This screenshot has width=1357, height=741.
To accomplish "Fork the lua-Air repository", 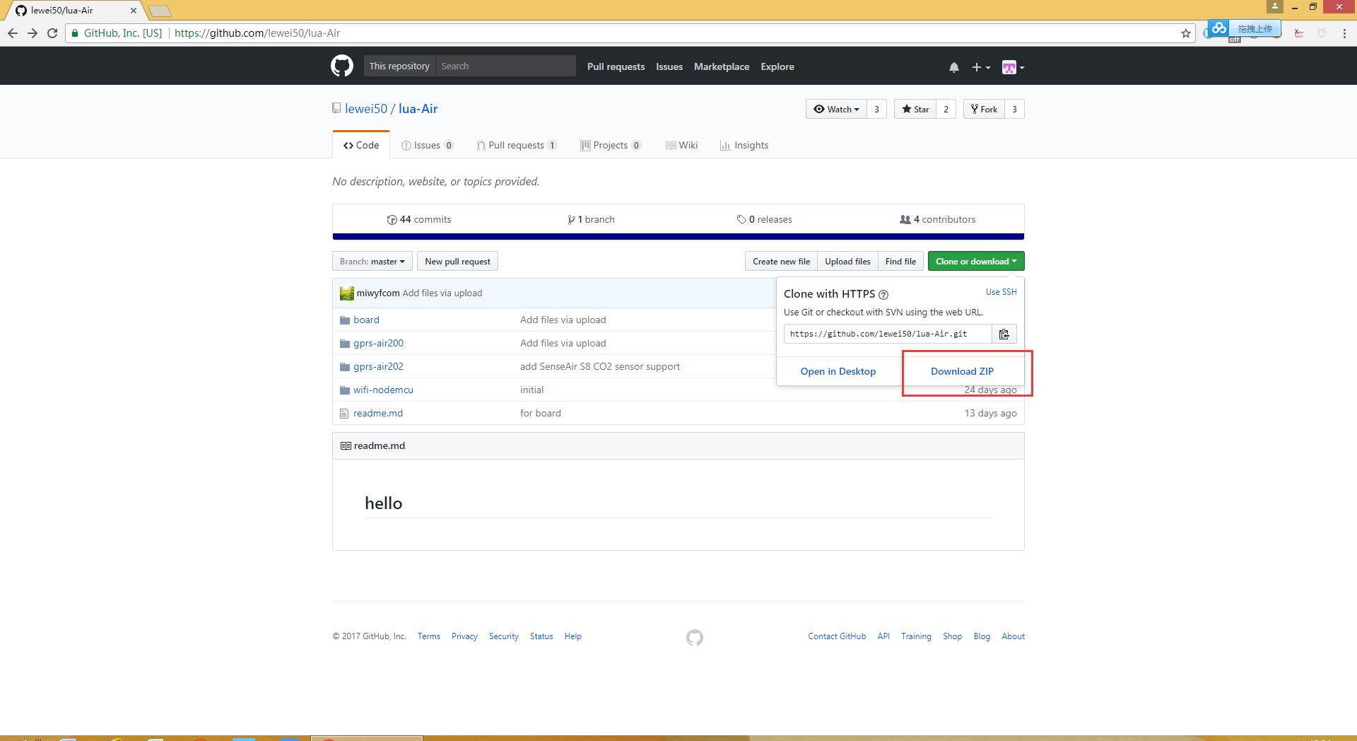I will [984, 109].
